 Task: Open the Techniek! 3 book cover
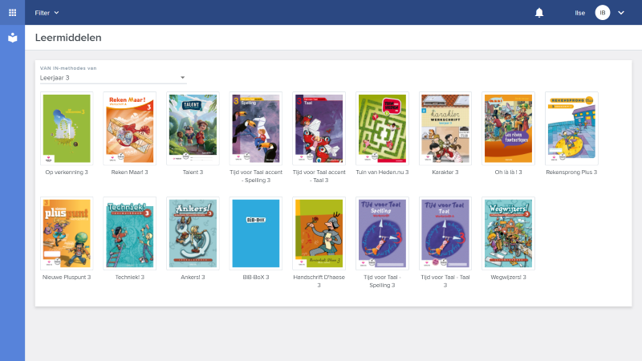(x=130, y=233)
